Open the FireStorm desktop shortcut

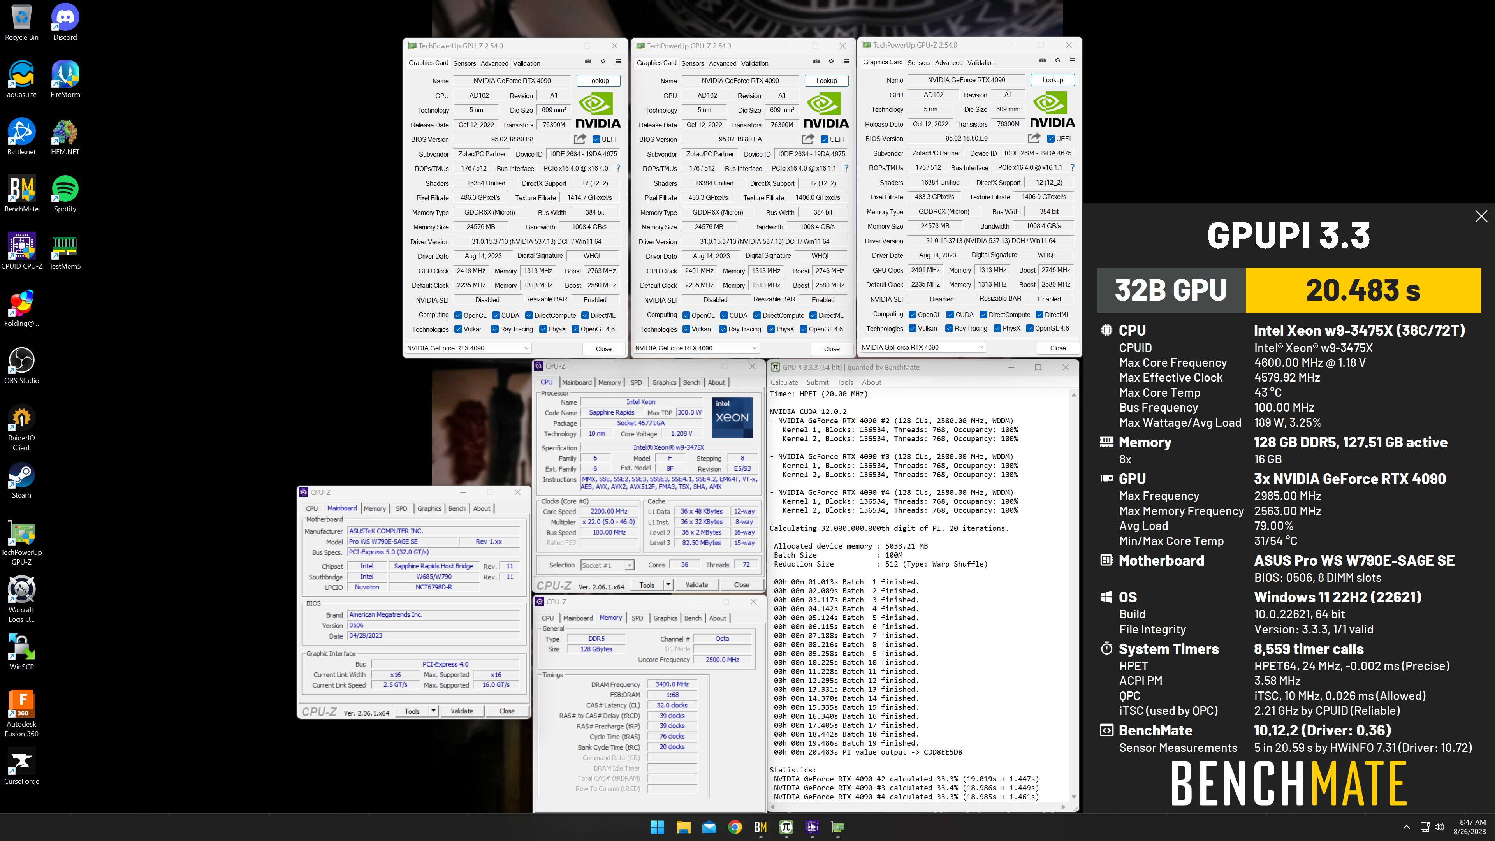tap(65, 79)
